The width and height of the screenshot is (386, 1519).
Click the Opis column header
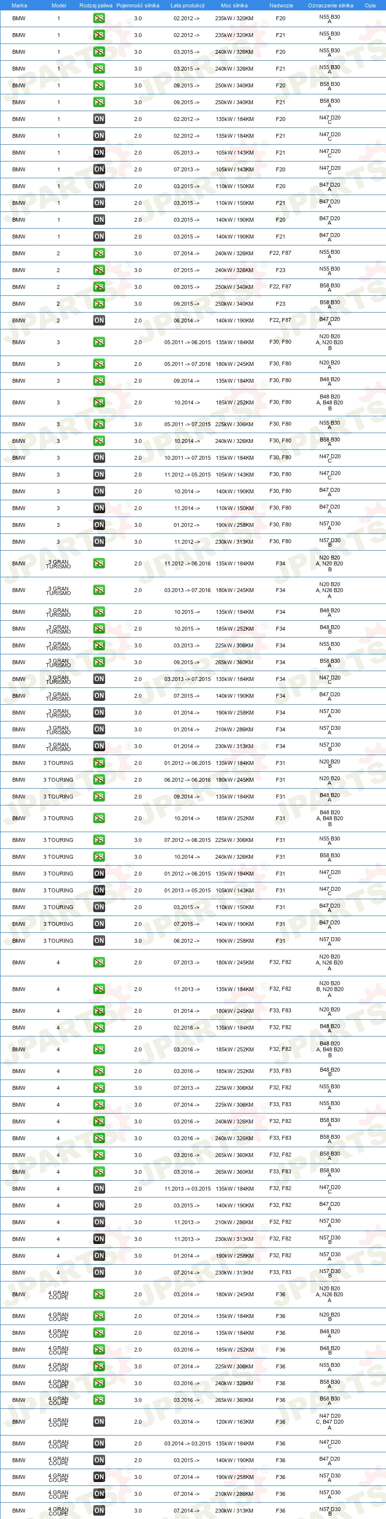point(370,5)
